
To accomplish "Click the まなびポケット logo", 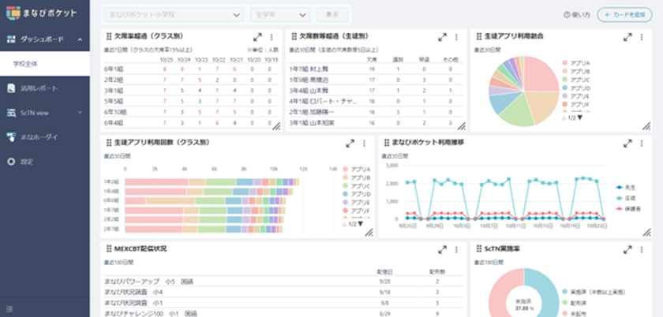I will (x=41, y=13).
